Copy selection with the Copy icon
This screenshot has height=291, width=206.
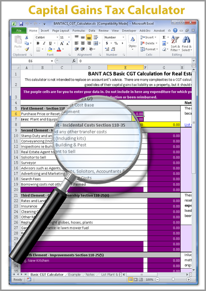point(27,43)
